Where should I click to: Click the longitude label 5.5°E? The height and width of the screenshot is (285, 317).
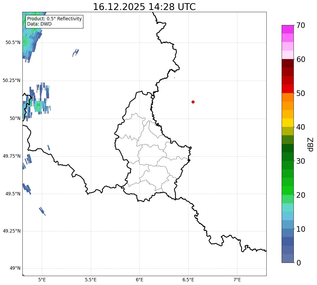tap(91, 279)
